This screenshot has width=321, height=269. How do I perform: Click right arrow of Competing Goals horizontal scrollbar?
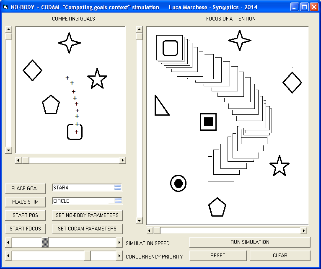click(x=122, y=160)
